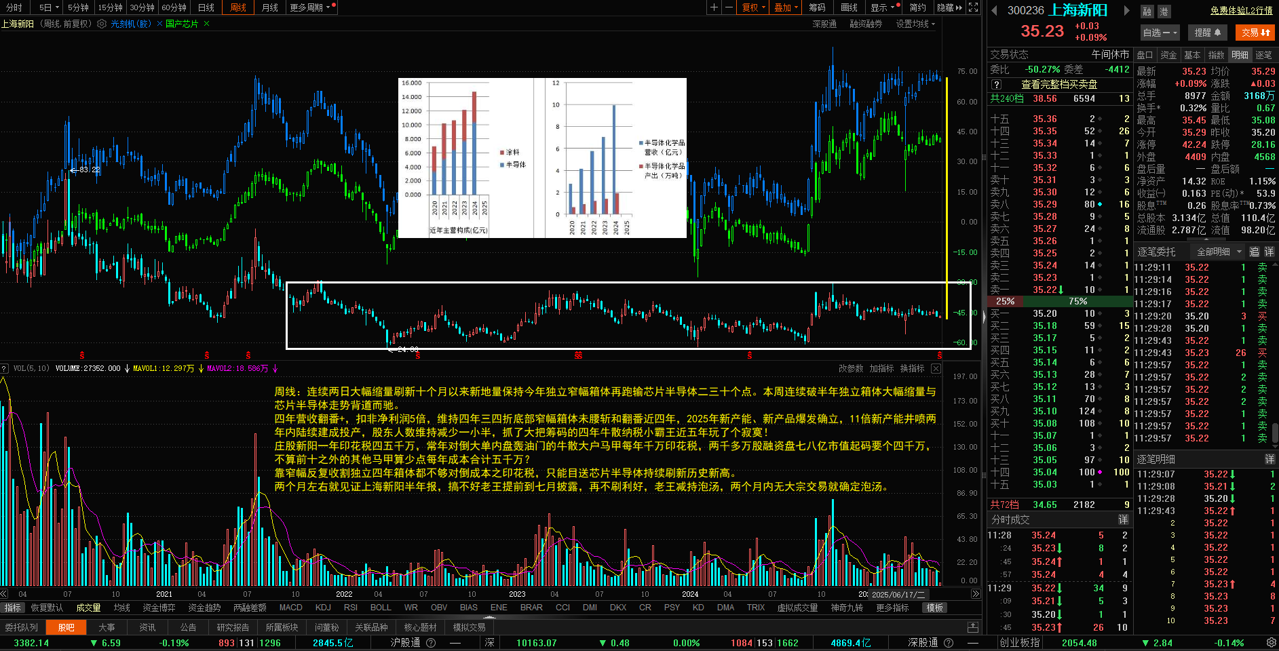Remove the 光刻机(胶) overlay with its X
Image resolution: width=1279 pixels, height=651 pixels.
click(x=159, y=24)
